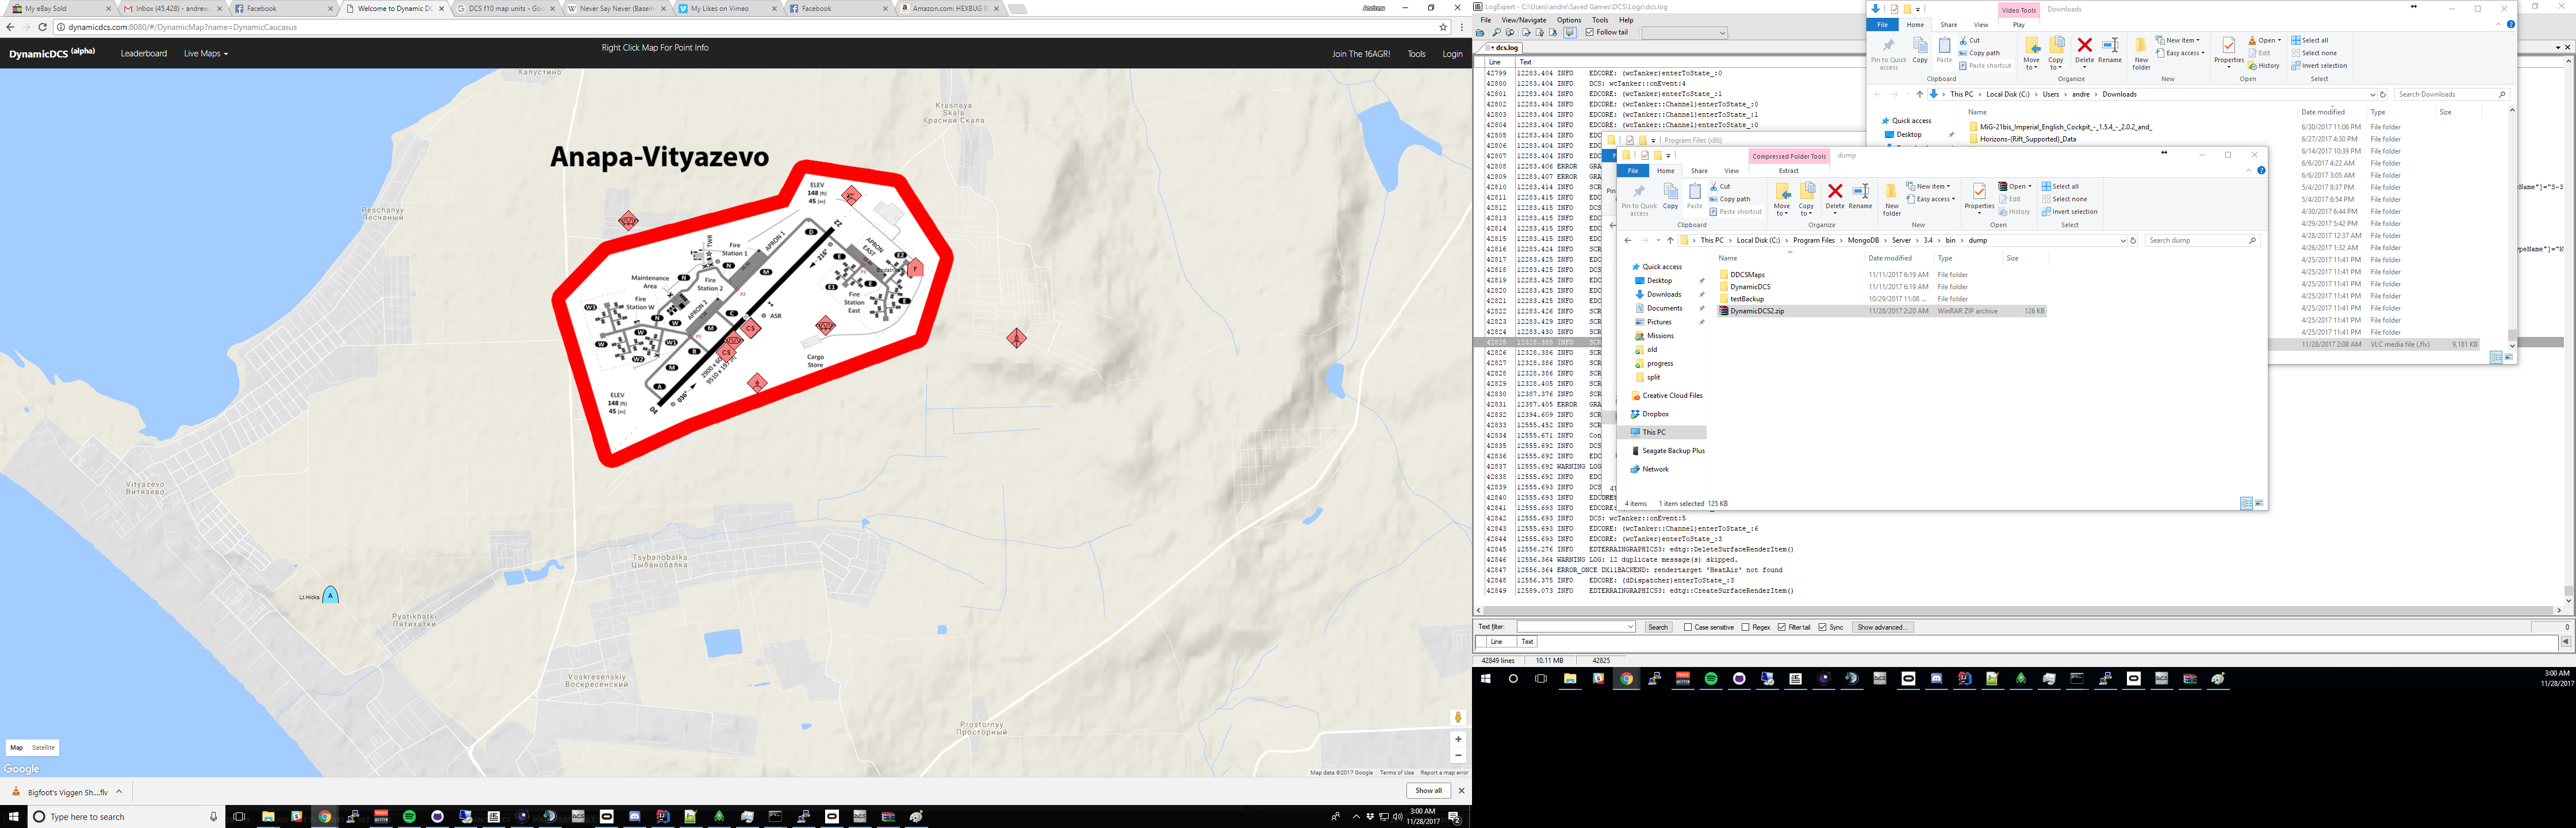2576x828 pixels.
Task: Select Extract tab in dump window
Action: [x=1789, y=171]
